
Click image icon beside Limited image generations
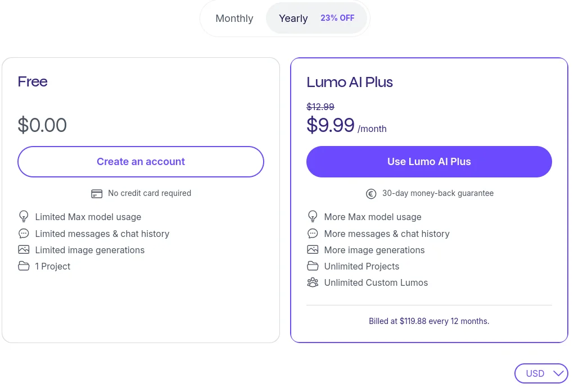(24, 250)
